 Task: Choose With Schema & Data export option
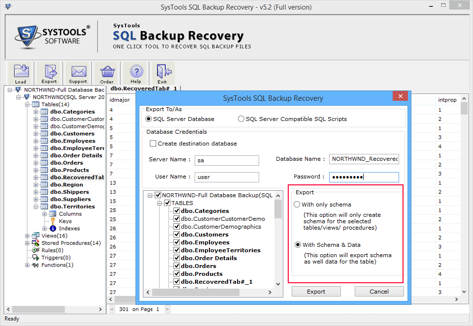[x=298, y=245]
